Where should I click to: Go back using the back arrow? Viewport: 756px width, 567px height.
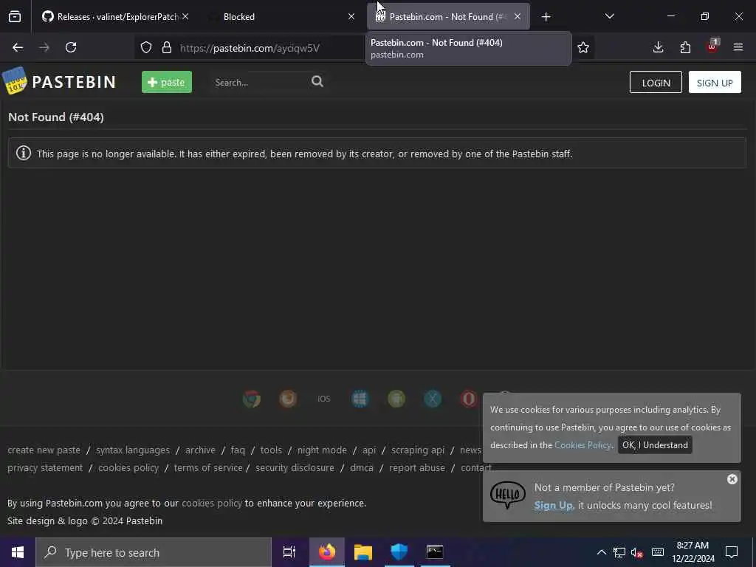18,47
